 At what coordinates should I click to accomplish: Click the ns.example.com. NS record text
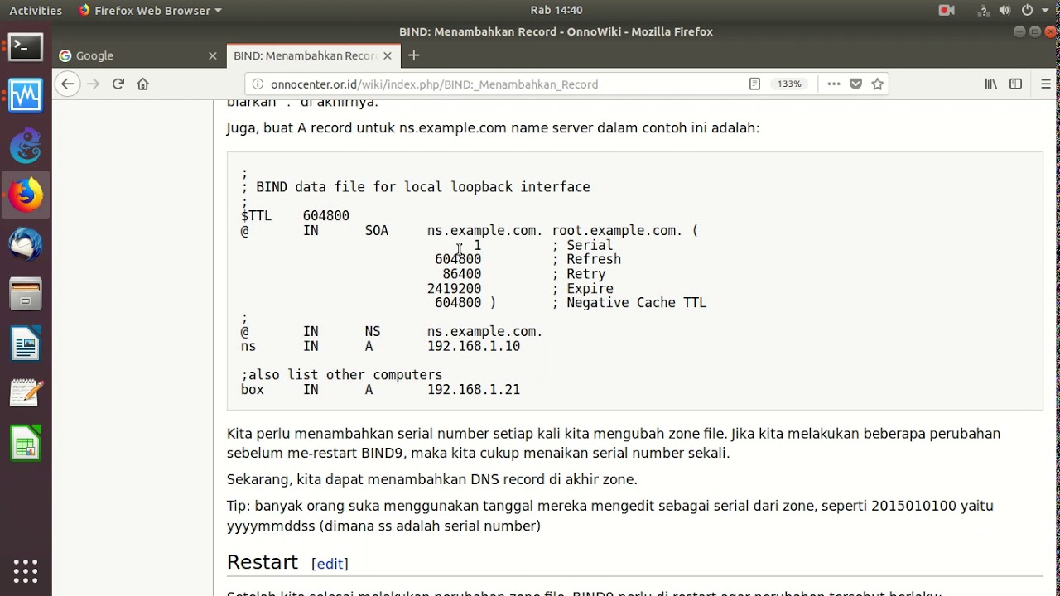pos(484,331)
